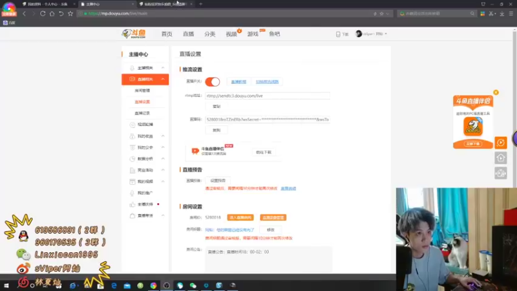This screenshot has width=517, height=291.
Task: Click the 主播相关 microphone icon
Action: pos(132,68)
